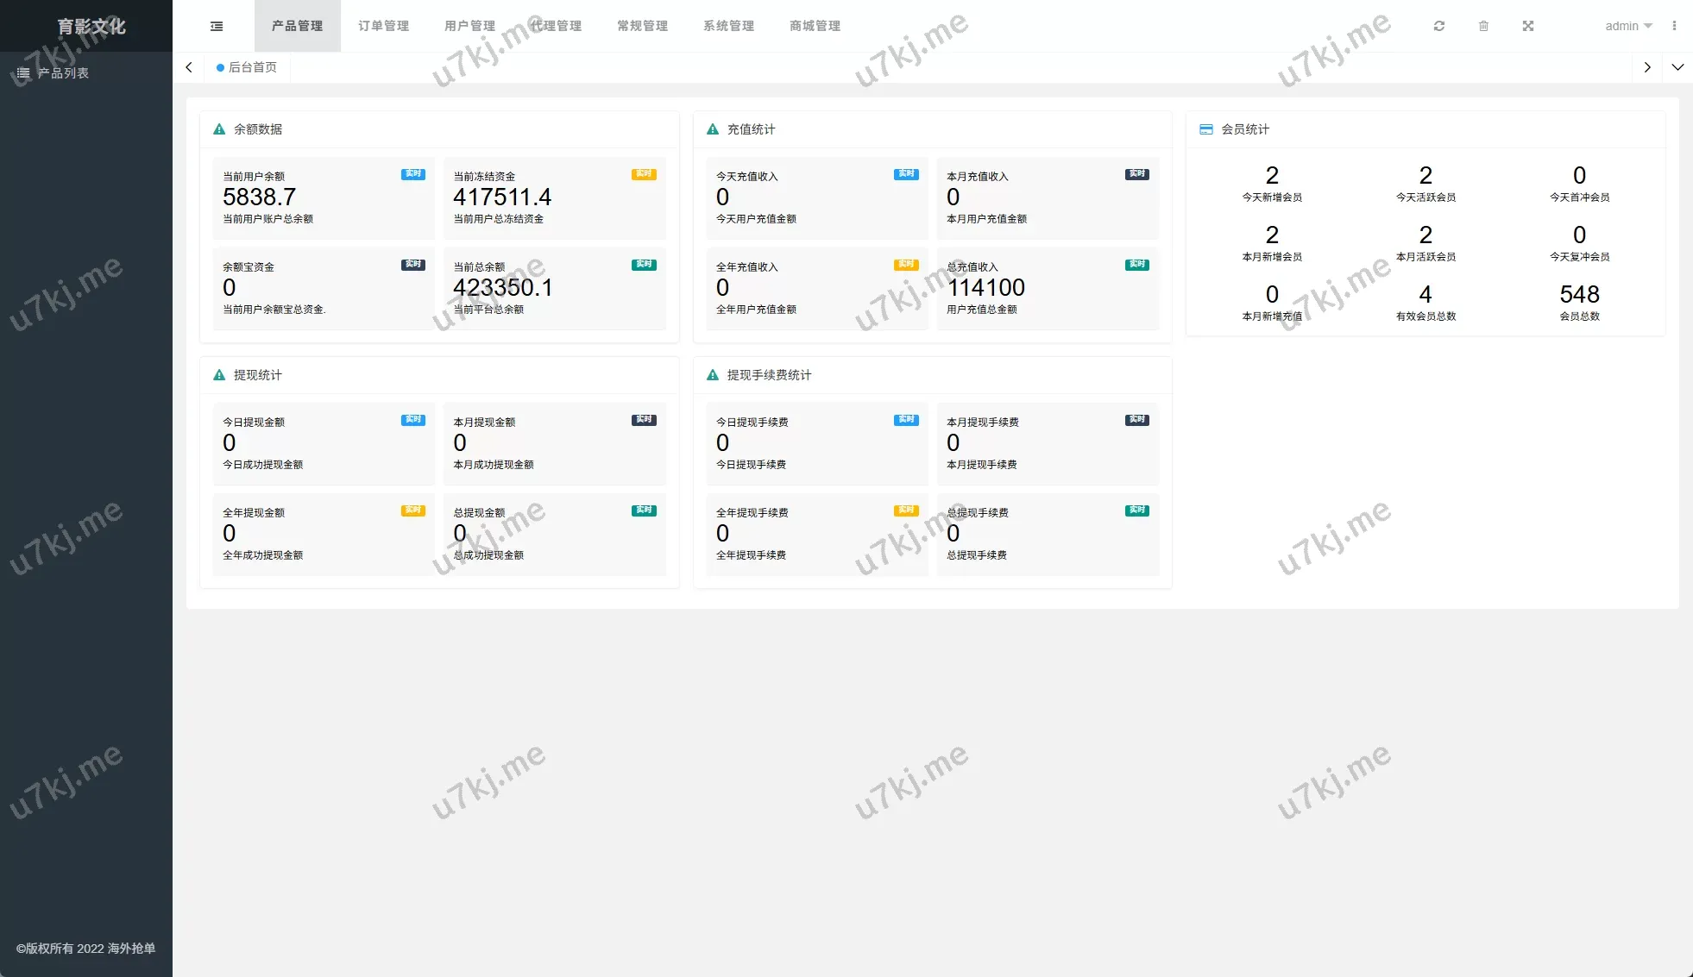The height and width of the screenshot is (977, 1693).
Task: Click the 育影文化 logo title
Action: point(91,26)
